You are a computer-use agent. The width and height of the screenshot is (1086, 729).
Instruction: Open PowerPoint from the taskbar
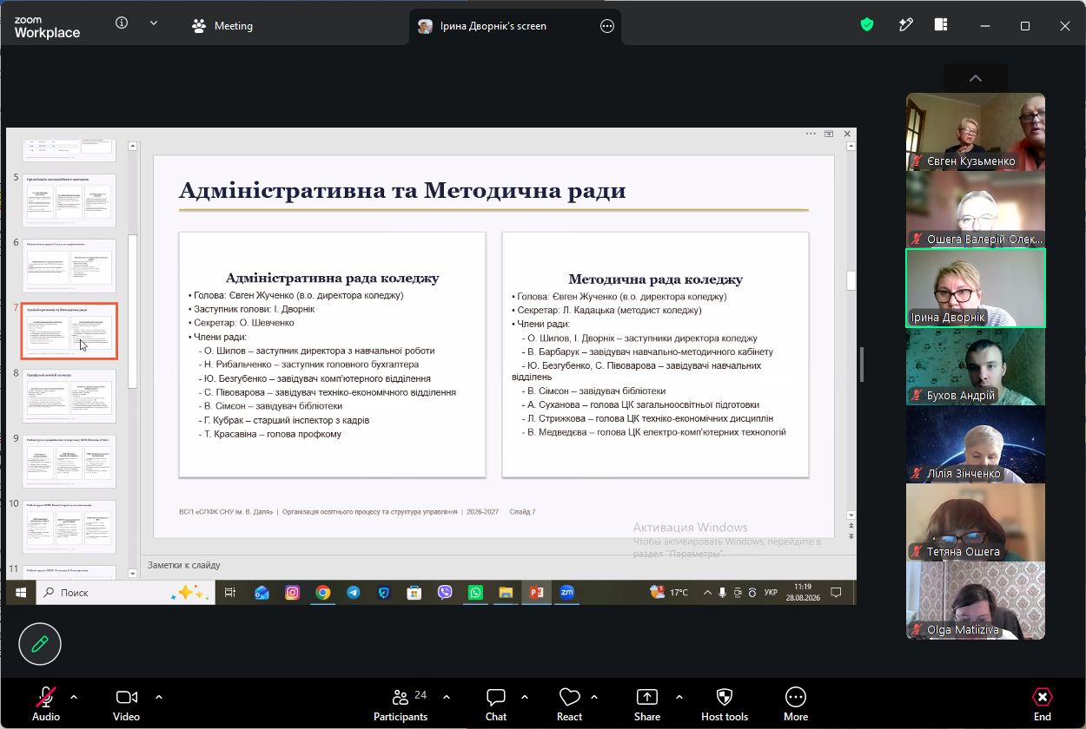pyautogui.click(x=537, y=592)
